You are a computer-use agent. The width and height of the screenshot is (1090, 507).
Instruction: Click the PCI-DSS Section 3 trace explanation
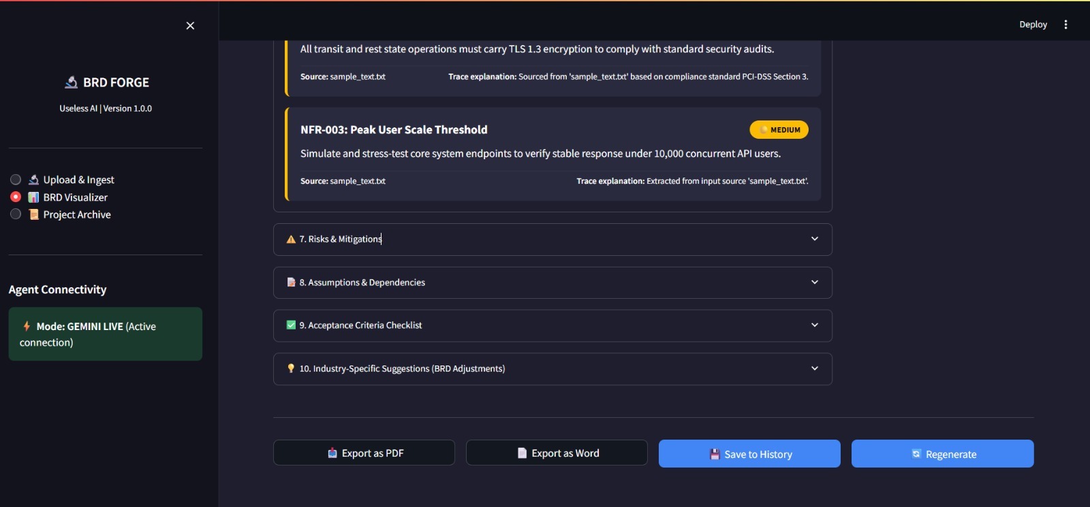point(628,77)
